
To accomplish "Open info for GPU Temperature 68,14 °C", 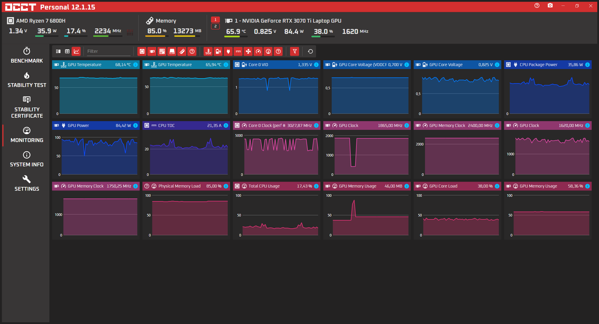I will coord(136,65).
